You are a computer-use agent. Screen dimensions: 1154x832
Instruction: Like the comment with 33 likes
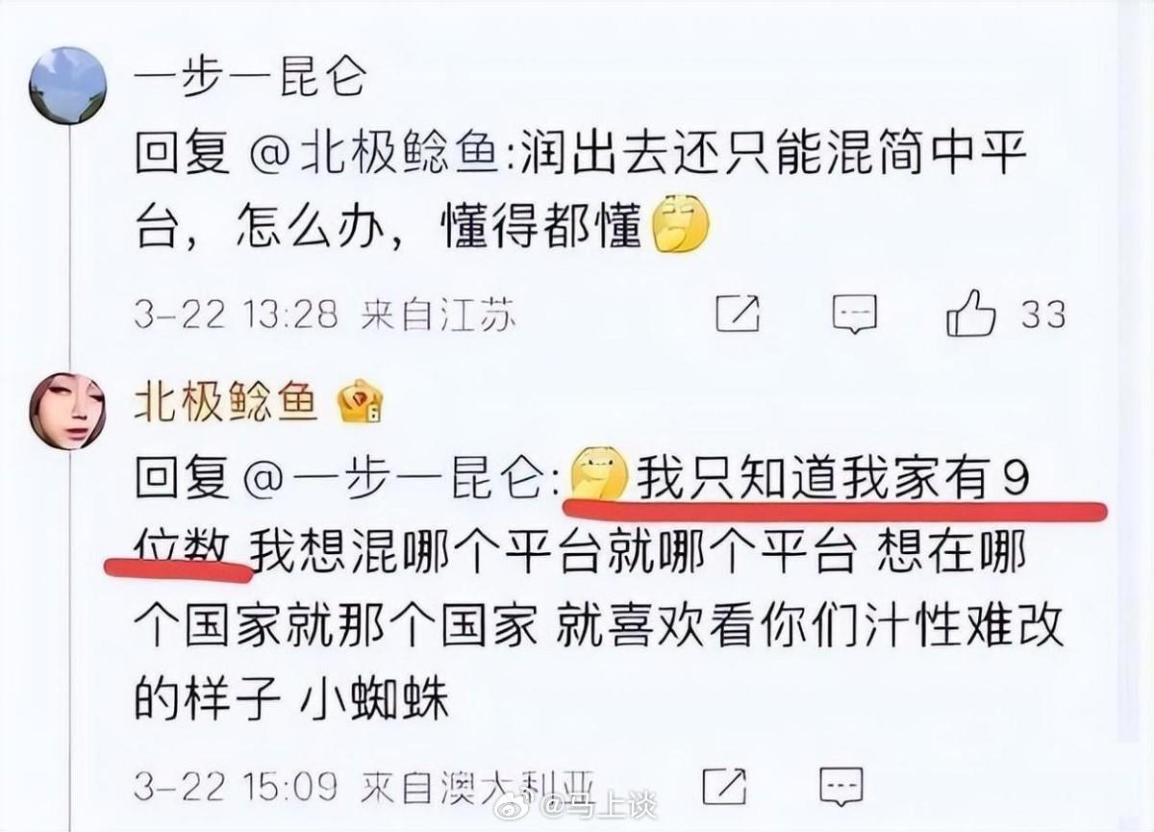[x=970, y=313]
